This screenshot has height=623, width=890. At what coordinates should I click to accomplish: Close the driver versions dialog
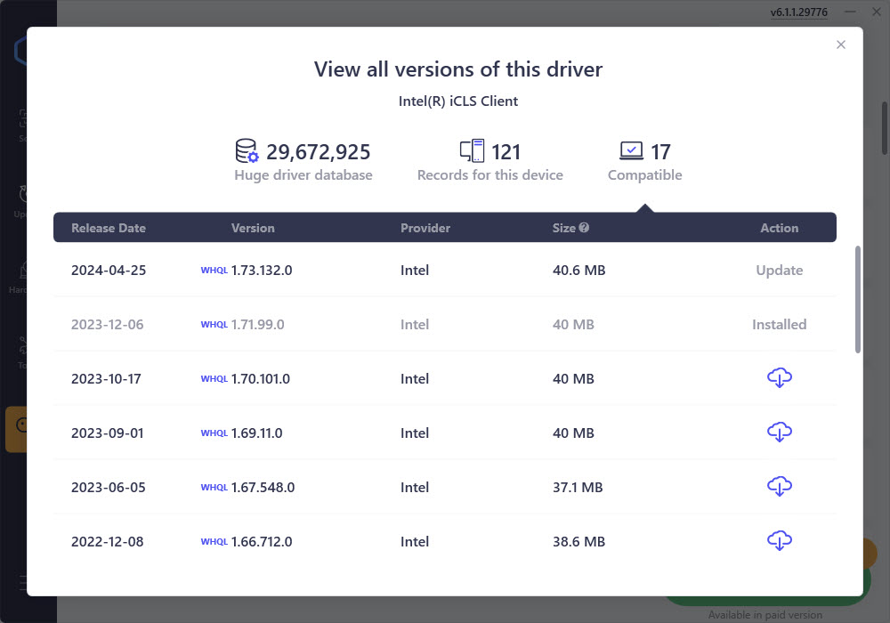[x=841, y=44]
